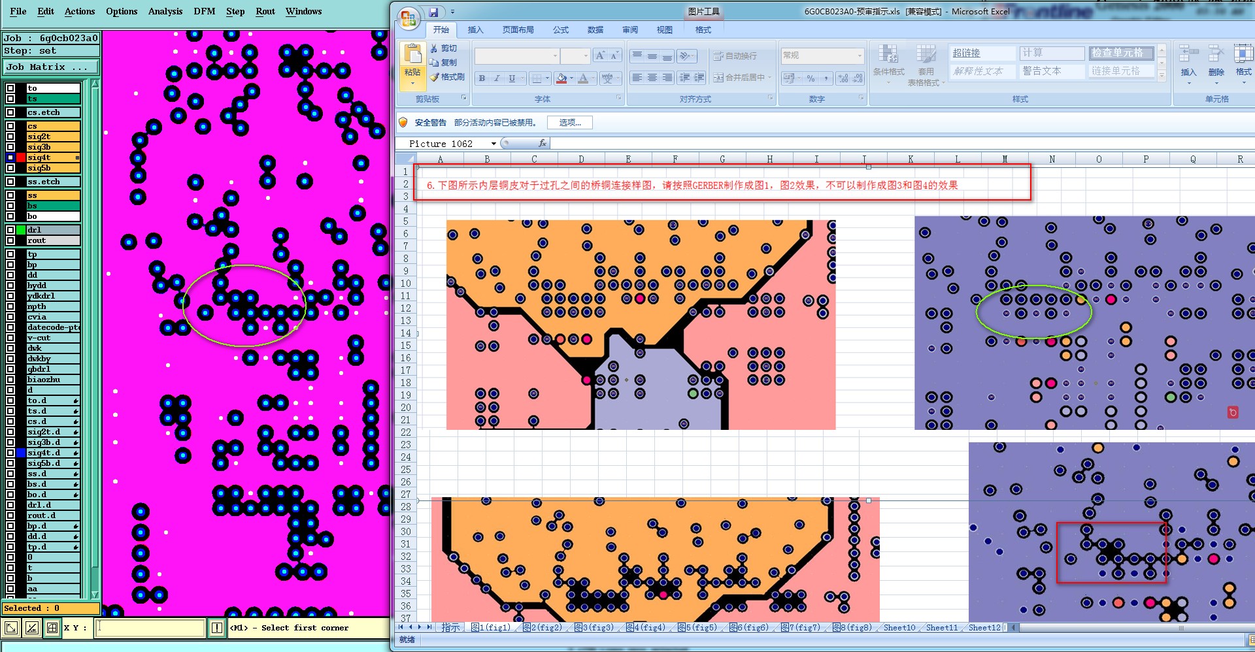1255x652 pixels.
Task: Click the green color swatch of drl layer
Action: click(21, 230)
